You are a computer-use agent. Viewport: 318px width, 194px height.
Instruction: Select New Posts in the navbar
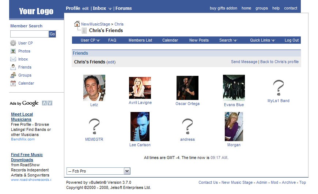tap(199, 40)
